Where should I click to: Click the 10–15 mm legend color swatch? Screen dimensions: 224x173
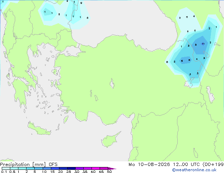click(47, 168)
